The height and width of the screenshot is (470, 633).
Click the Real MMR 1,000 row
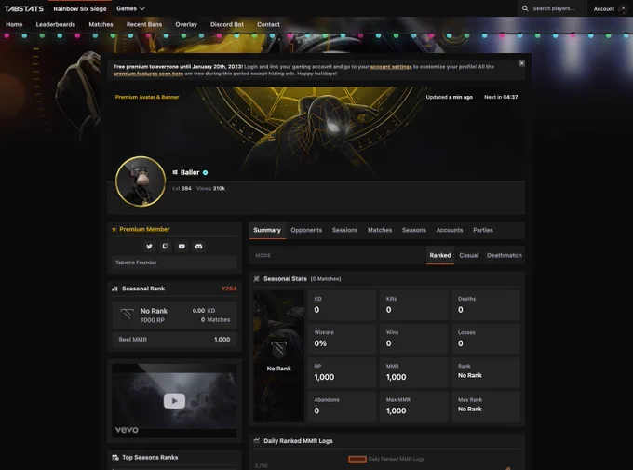[174, 340]
